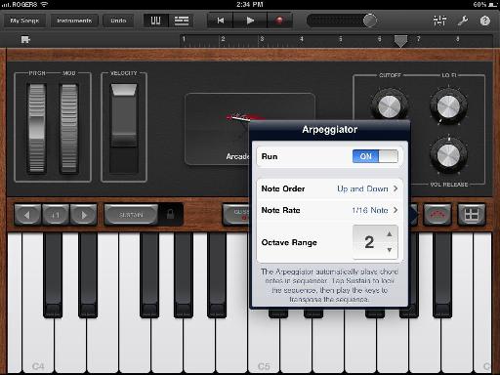Select the instrument keyboard view icon
Image resolution: width=500 pixels, height=375 pixels.
point(155,21)
